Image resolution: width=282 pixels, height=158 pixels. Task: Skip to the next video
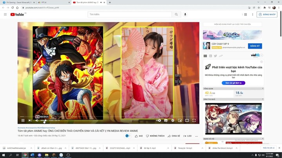[30, 121]
